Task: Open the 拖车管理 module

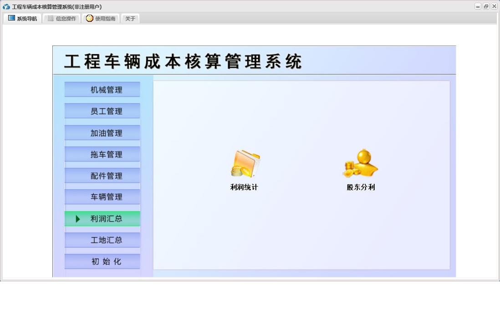Action: tap(102, 154)
